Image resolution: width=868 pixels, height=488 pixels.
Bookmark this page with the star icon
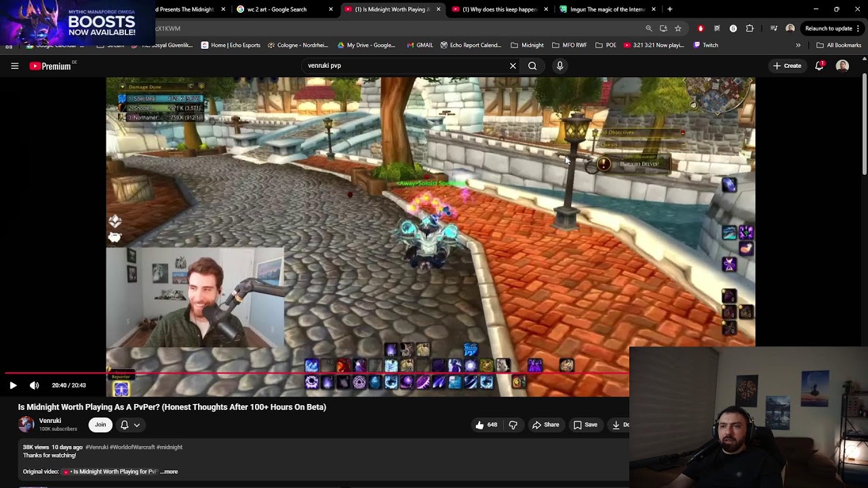677,28
